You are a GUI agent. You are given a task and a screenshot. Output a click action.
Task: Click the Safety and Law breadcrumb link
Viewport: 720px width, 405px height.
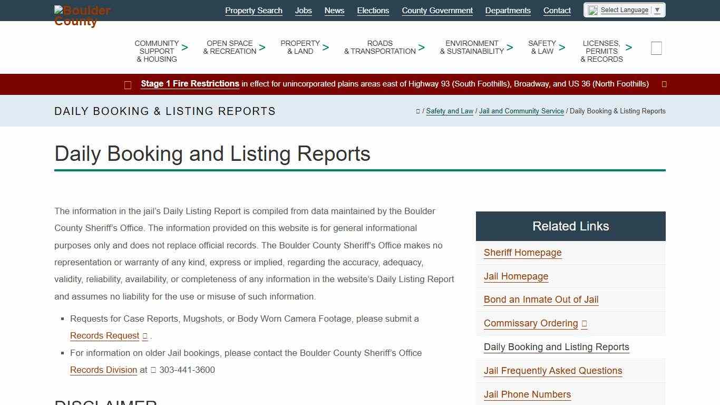449,111
